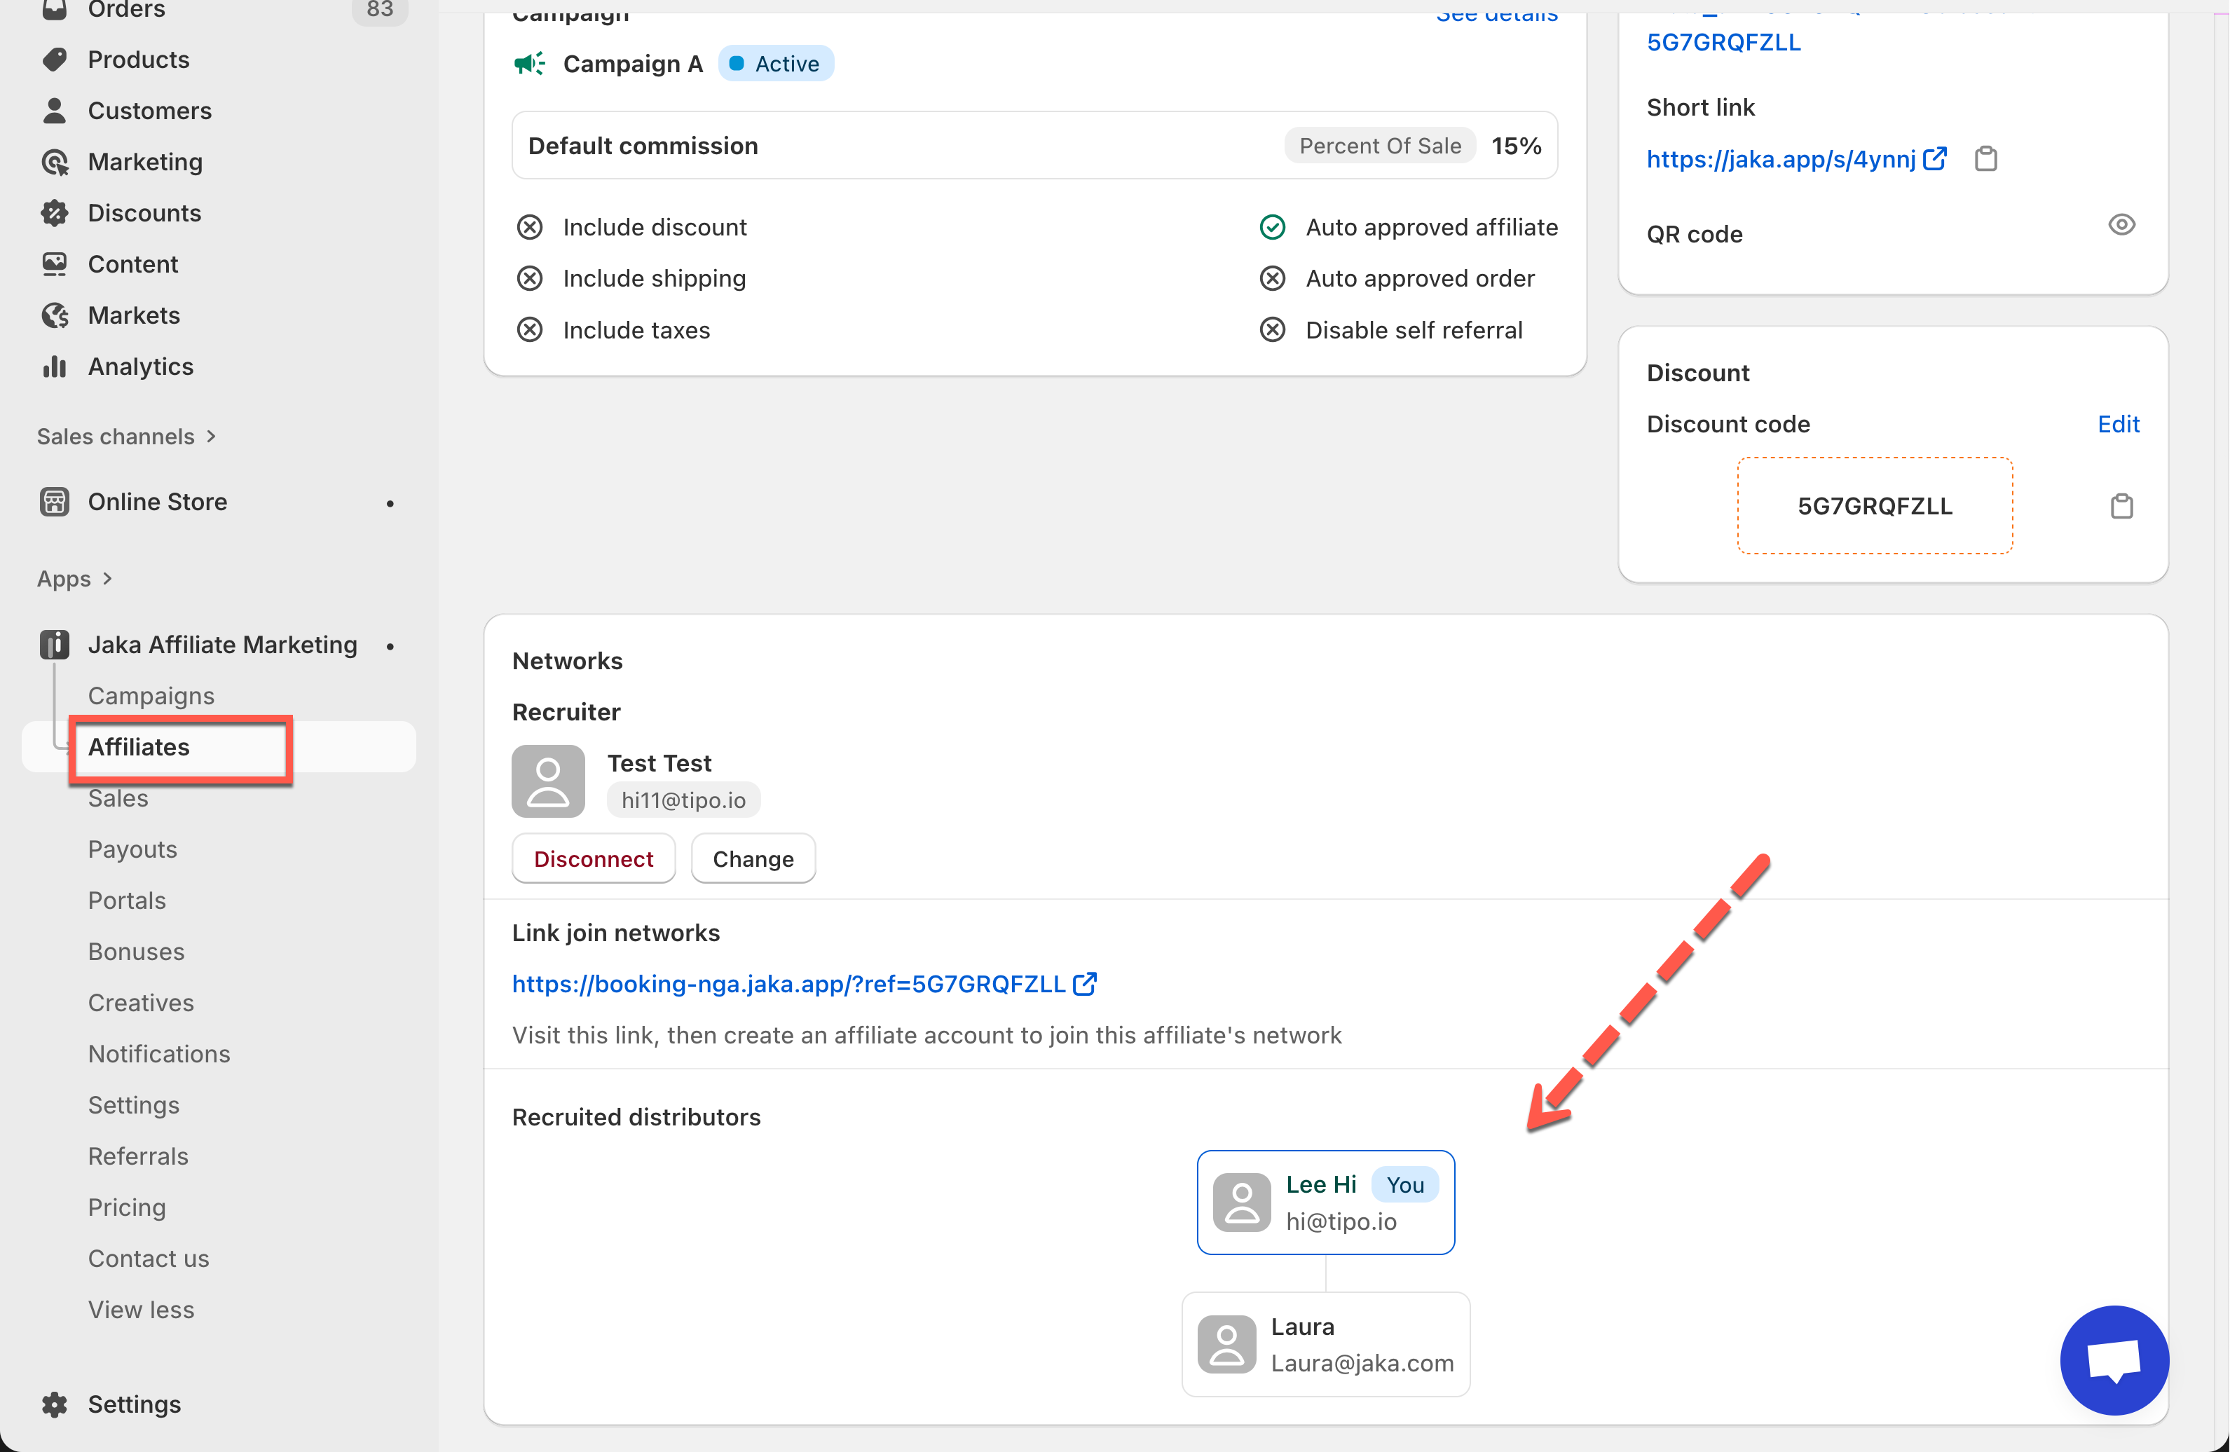Copy discount code using clipboard icon

coord(2121,507)
